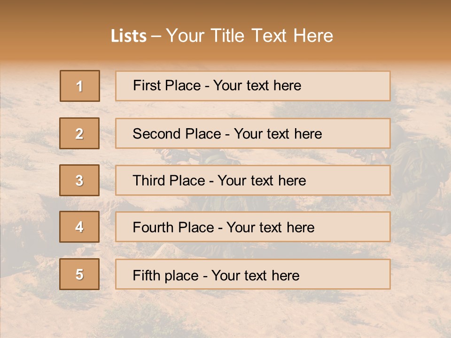Screen dimensions: 451x338
Task: Click 'Your text here' in the second row
Action: tap(278, 134)
